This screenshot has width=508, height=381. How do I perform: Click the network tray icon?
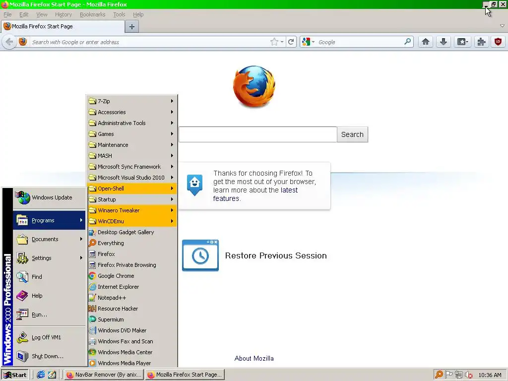[x=459, y=375]
